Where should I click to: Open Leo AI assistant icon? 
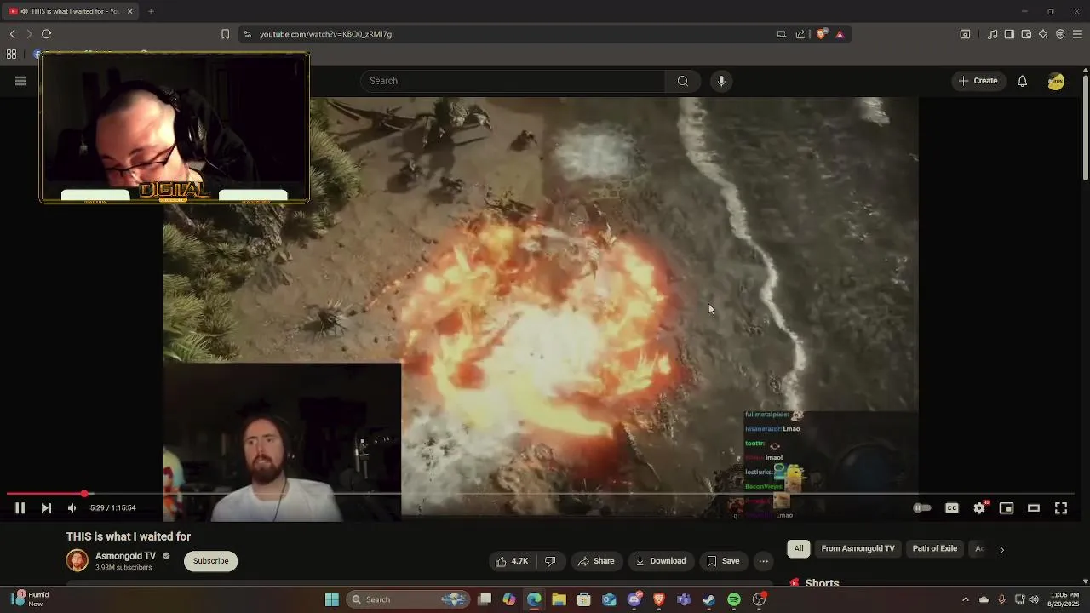1043,34
